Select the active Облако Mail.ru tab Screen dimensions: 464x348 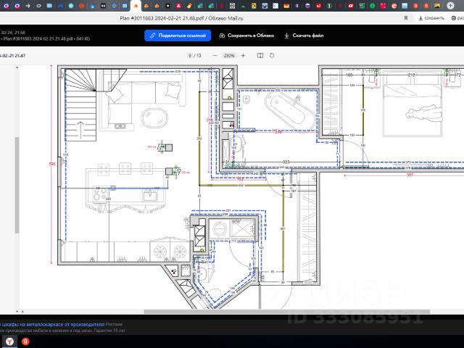136,6
